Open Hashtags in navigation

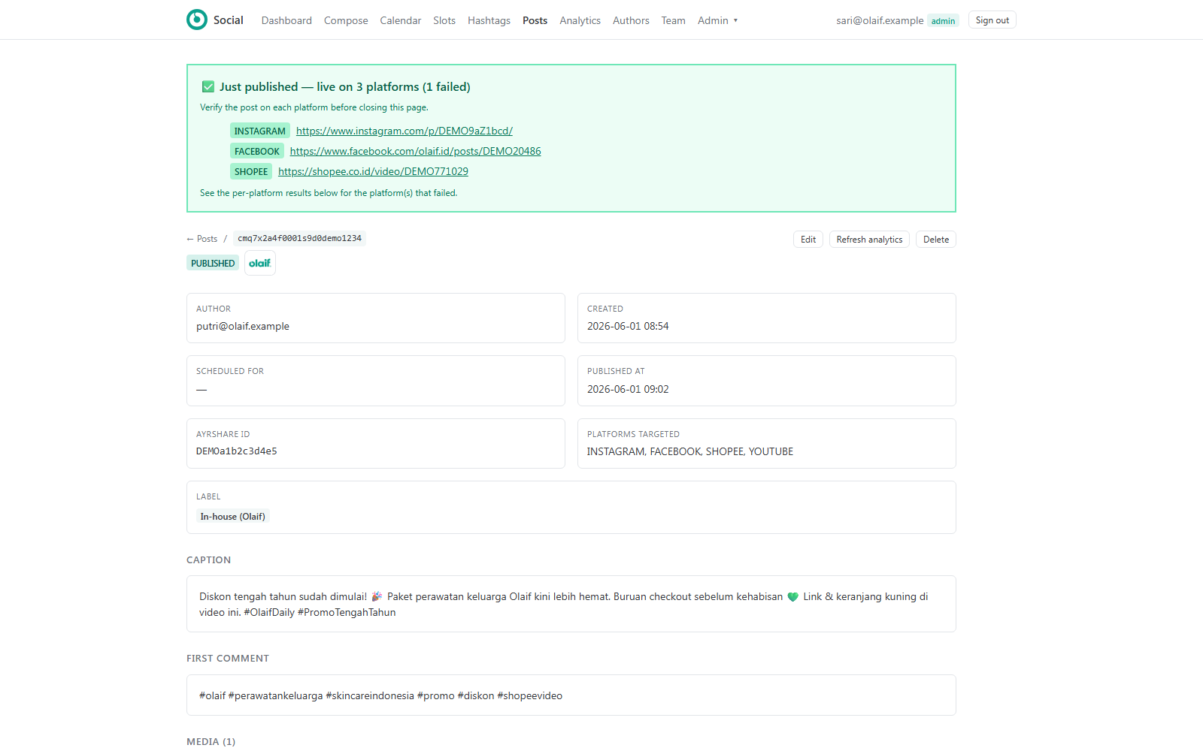[489, 20]
